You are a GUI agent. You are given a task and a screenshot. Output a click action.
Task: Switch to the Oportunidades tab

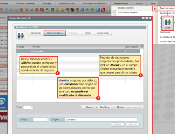click(55, 33)
